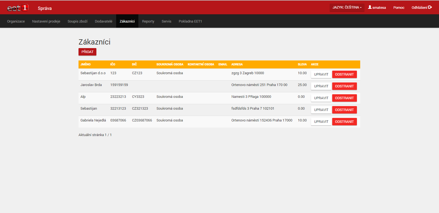Viewport: 439px width, 213px height.
Task: Click ODSTRANIT in the Alp row
Action: (x=344, y=98)
